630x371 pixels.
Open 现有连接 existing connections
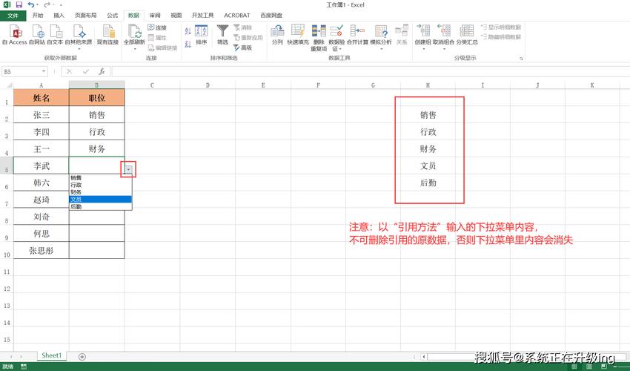(107, 34)
